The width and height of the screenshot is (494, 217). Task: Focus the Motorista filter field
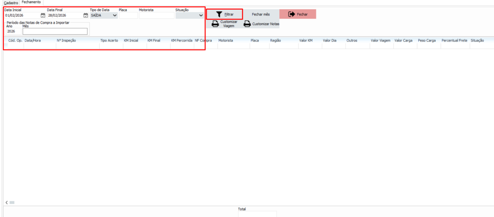click(x=156, y=15)
